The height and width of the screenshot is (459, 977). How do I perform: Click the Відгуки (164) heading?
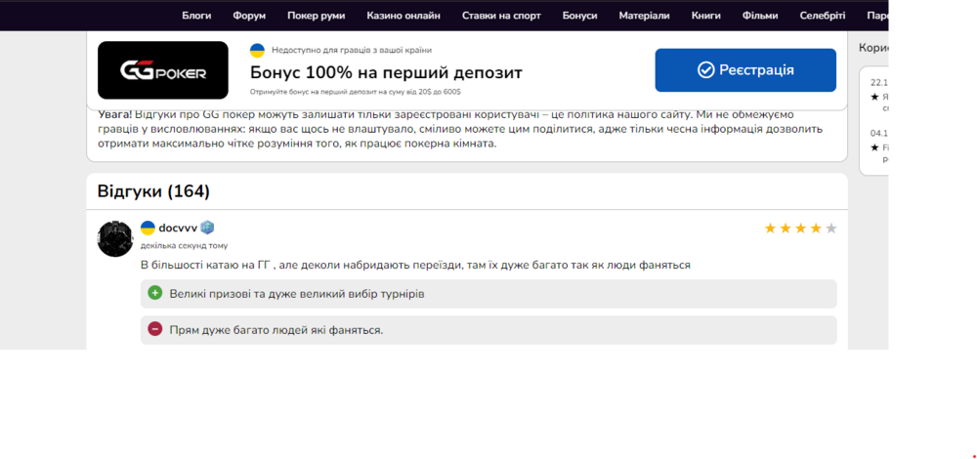point(153,191)
